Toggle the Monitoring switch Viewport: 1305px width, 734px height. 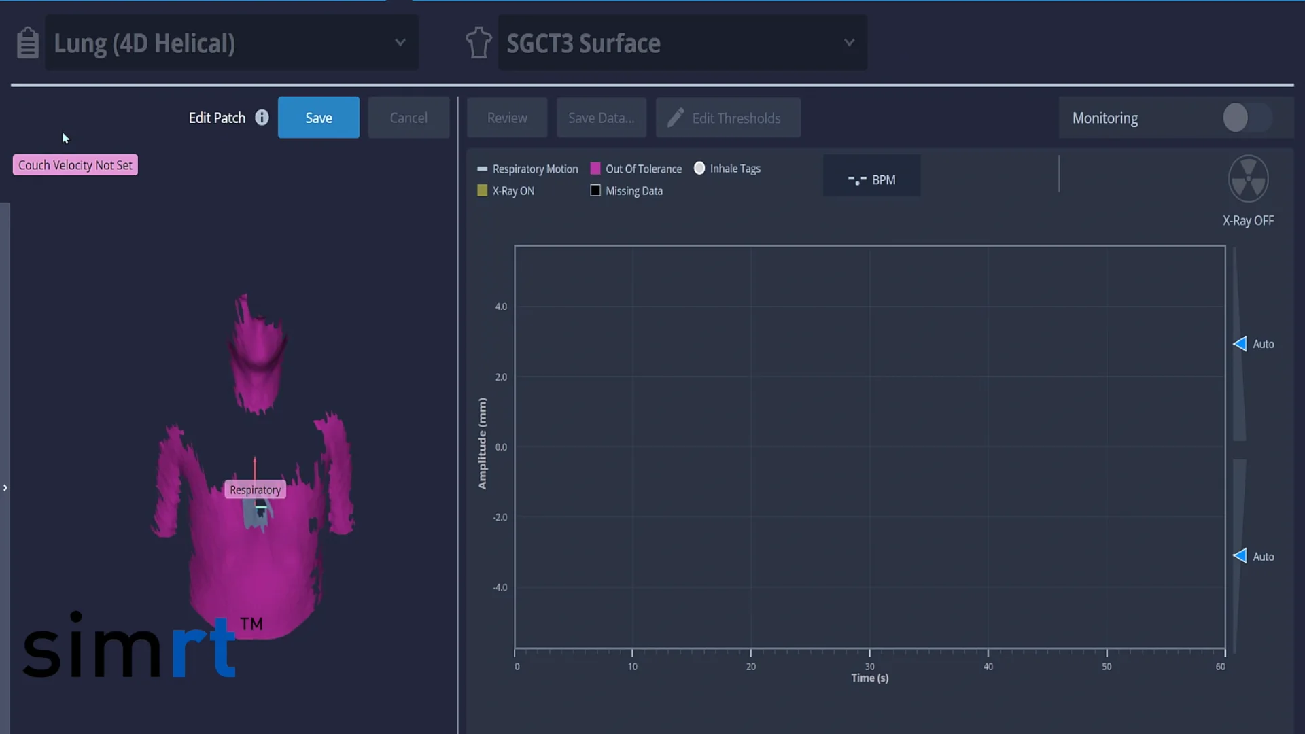coord(1247,118)
